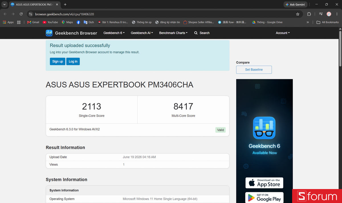Open tab groups grid icon in bookmarks bar
342x203 pixels.
click(x=19, y=22)
